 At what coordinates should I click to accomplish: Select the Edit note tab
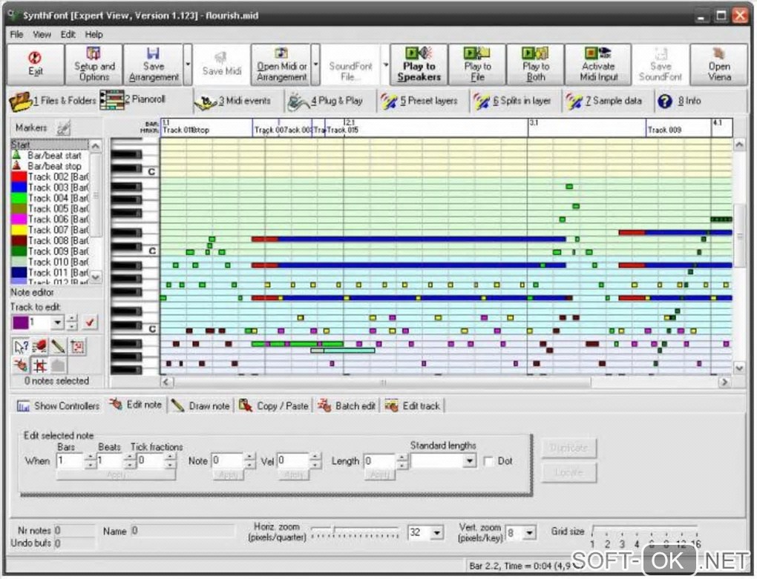[135, 405]
